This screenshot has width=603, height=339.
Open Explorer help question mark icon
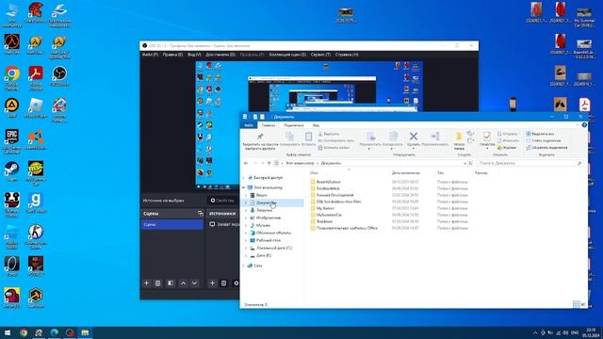(584, 125)
